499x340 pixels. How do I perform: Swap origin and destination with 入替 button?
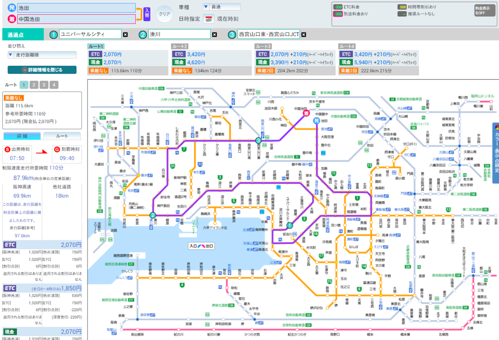[146, 14]
